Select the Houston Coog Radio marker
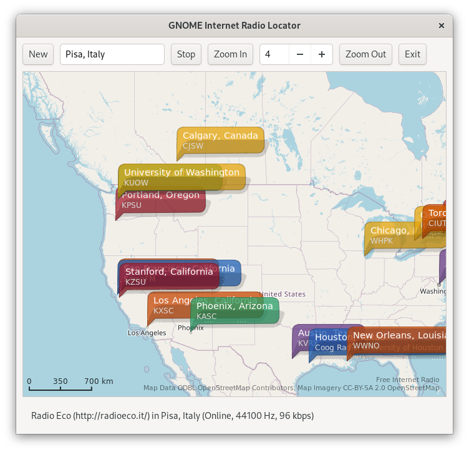Screen dimensions: 469x452 tap(329, 343)
